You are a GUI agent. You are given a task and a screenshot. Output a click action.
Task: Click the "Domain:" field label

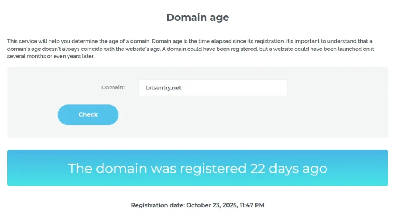113,87
